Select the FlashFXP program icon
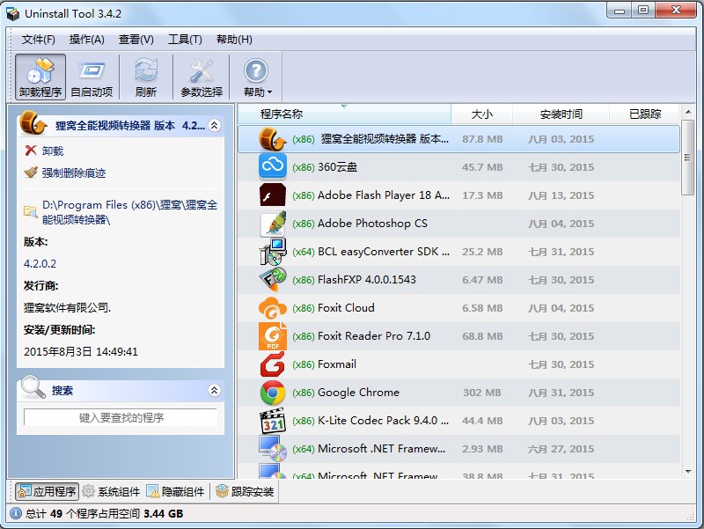Screen dimensions: 704x529 tap(273, 280)
